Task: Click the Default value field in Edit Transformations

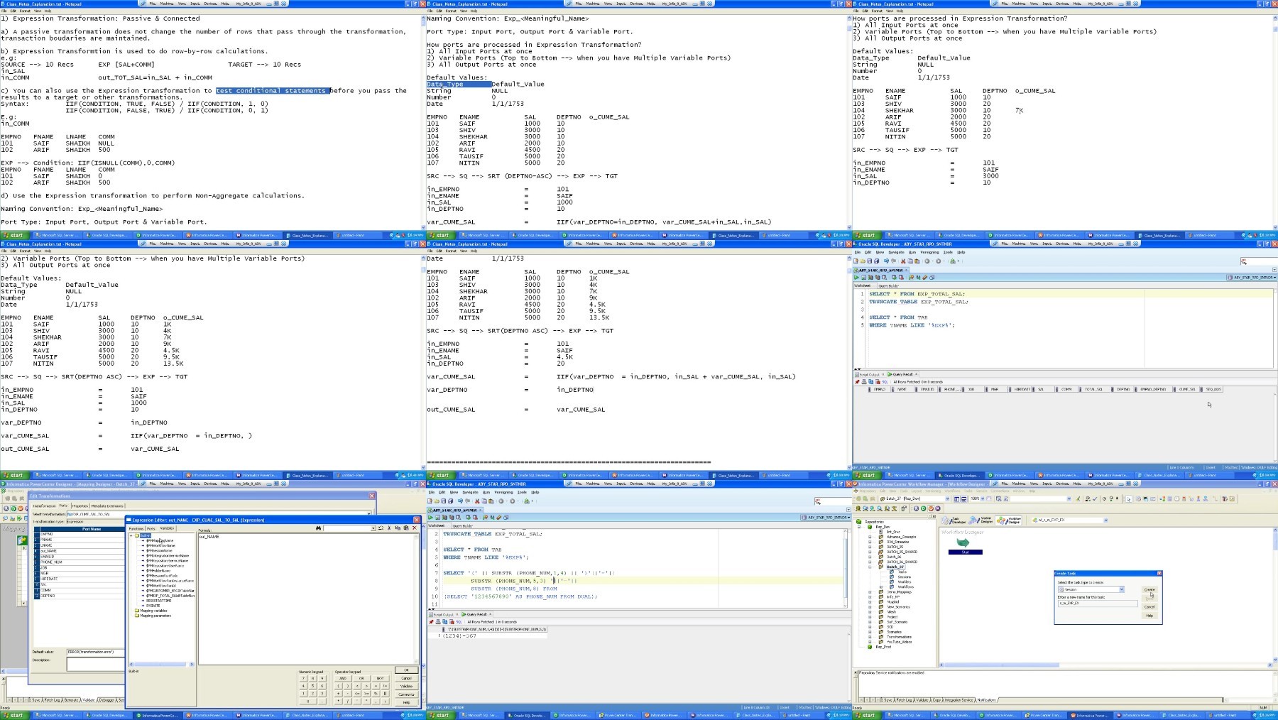Action: pos(96,652)
